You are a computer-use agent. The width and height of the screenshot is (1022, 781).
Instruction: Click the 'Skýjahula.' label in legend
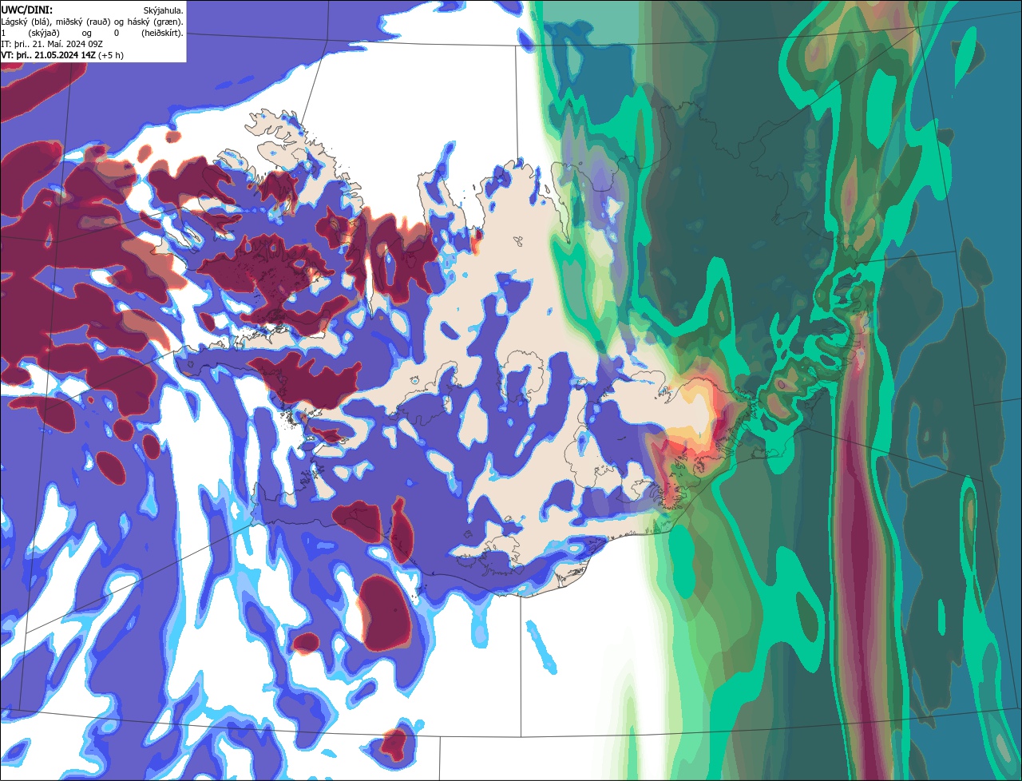[163, 11]
